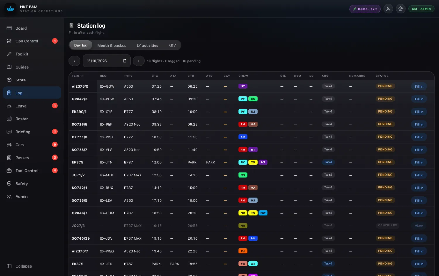This screenshot has width=439, height=276.
Task: Switch to the Day log tab
Action: (x=81, y=45)
